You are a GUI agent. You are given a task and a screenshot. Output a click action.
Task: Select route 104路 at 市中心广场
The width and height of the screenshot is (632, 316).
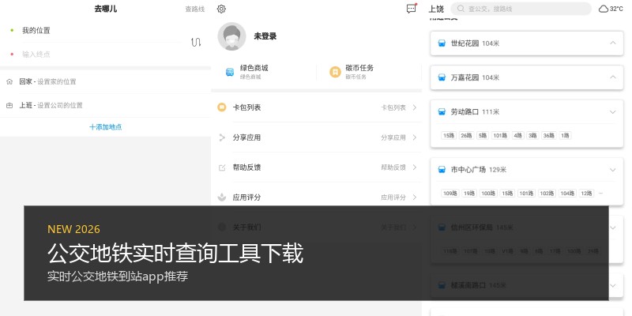tap(567, 194)
